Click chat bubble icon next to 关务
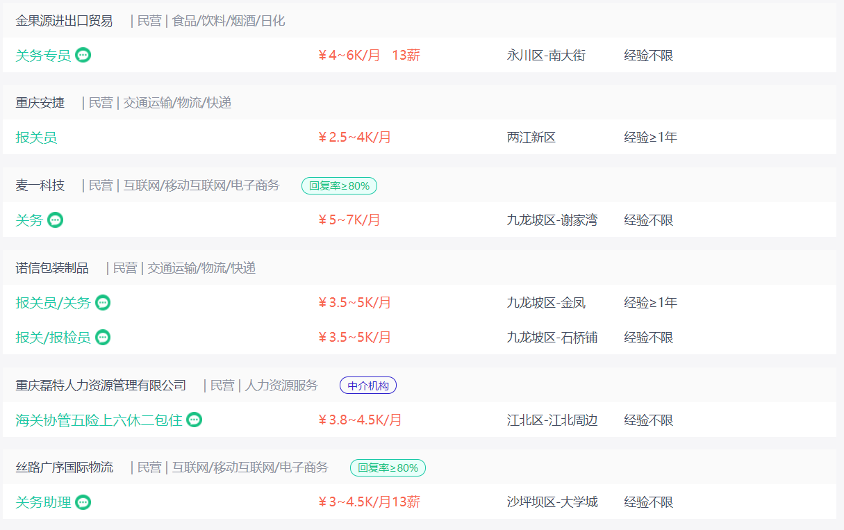The height and width of the screenshot is (530, 844). tap(56, 220)
